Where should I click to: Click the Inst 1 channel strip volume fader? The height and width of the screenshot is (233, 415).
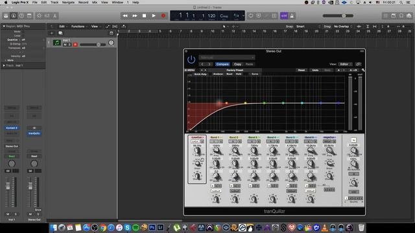pos(8,186)
